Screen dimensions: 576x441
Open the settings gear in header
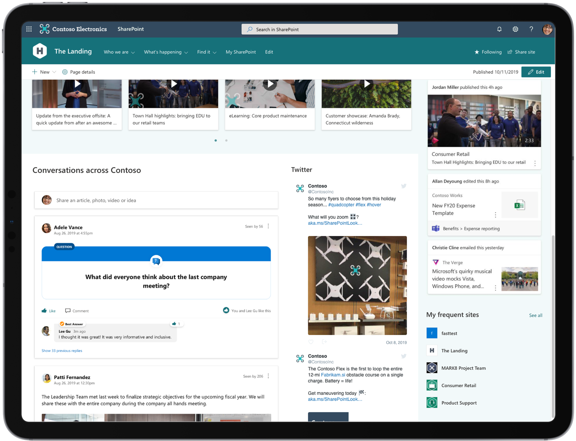click(515, 29)
